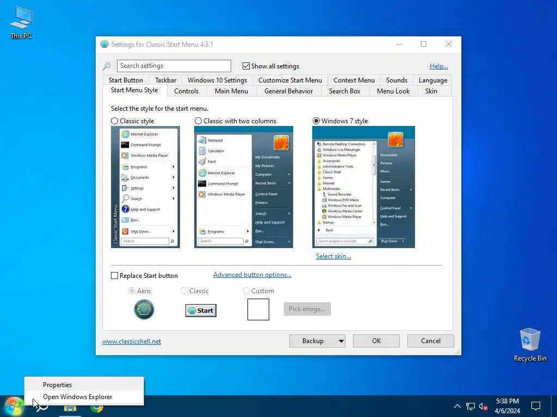Click the muted volume tray icon
This screenshot has height=417, width=557.
pos(483,406)
